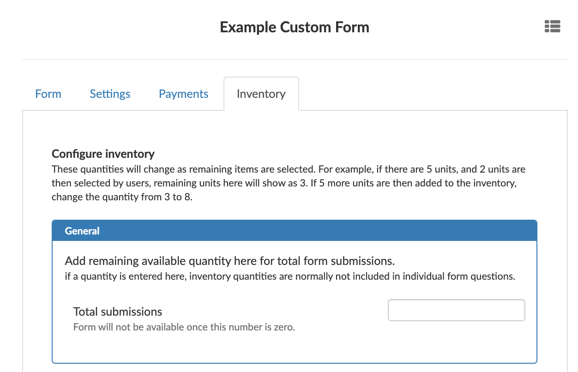Click the blue General panel header
The image size is (578, 372).
point(294,231)
